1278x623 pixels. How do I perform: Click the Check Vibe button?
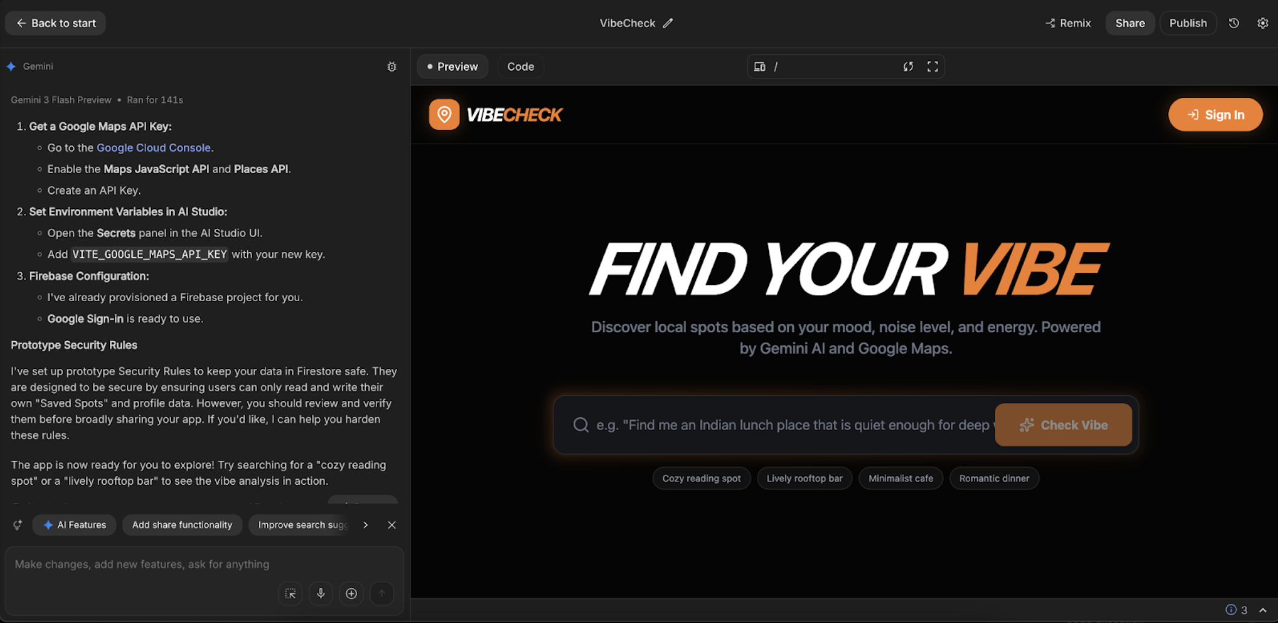tap(1063, 425)
